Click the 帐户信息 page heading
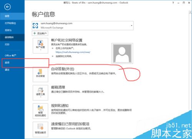Image resolution: width=192 pixels, height=139 pixels. click(x=43, y=14)
